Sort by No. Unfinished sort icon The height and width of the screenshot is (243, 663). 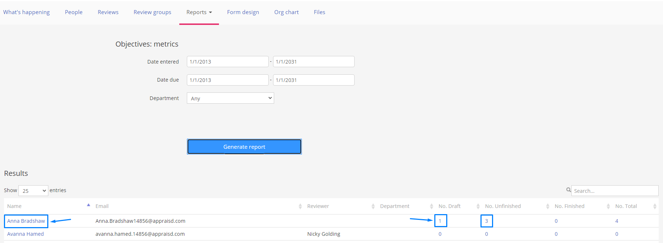548,206
